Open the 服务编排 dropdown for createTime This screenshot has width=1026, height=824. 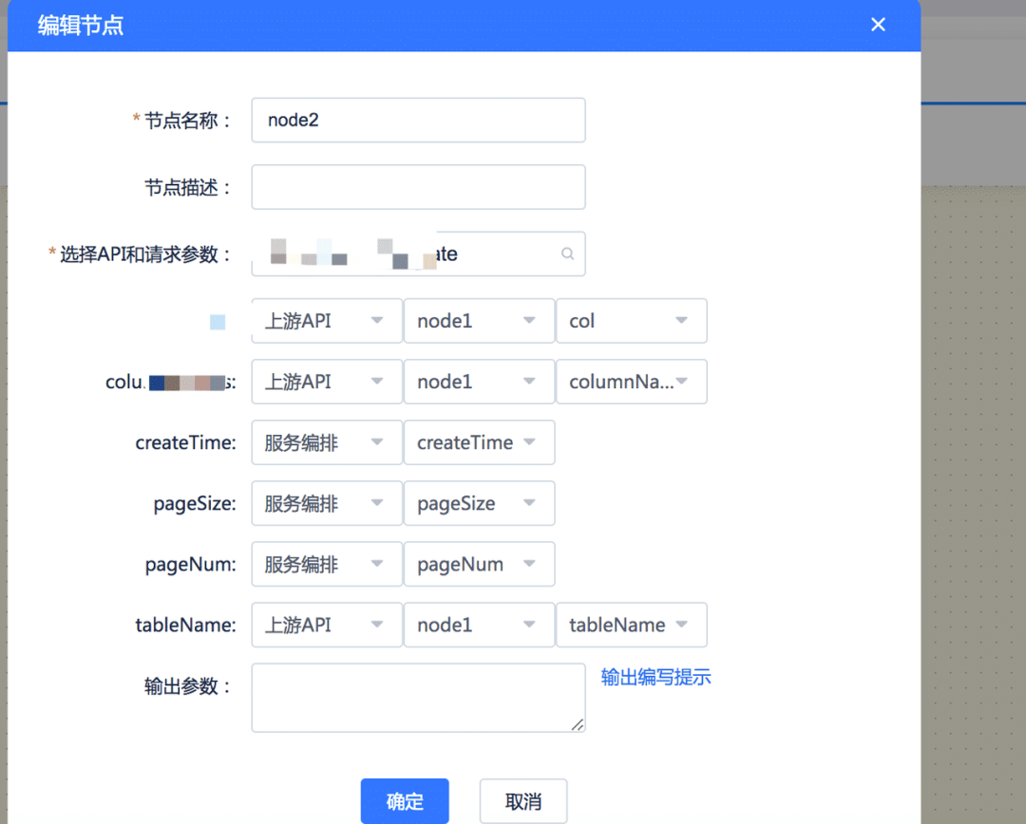[x=327, y=442]
